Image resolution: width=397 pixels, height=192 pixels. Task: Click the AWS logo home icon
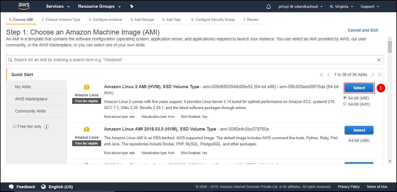click(24, 6)
